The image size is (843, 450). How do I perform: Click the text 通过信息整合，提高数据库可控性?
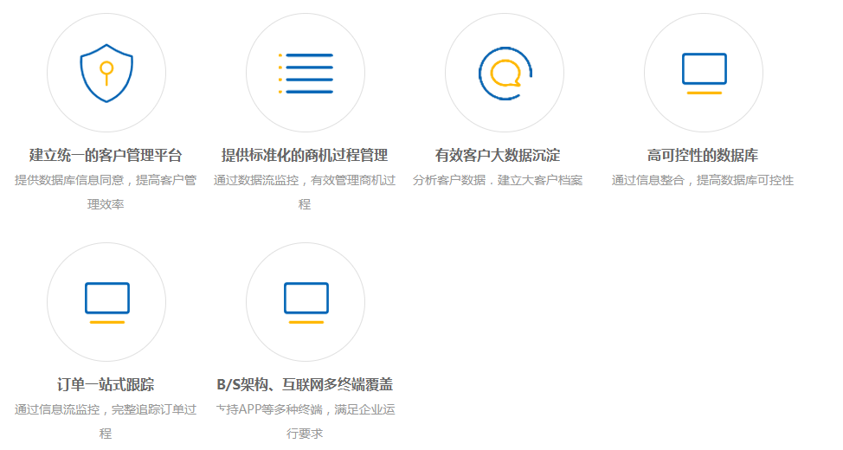pyautogui.click(x=703, y=181)
